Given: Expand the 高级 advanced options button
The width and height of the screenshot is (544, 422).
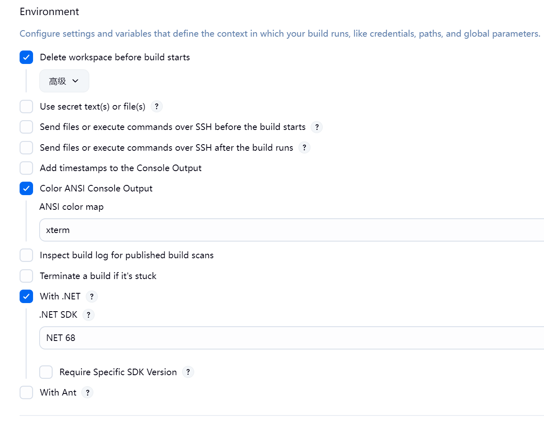Looking at the screenshot, I should click(x=64, y=81).
